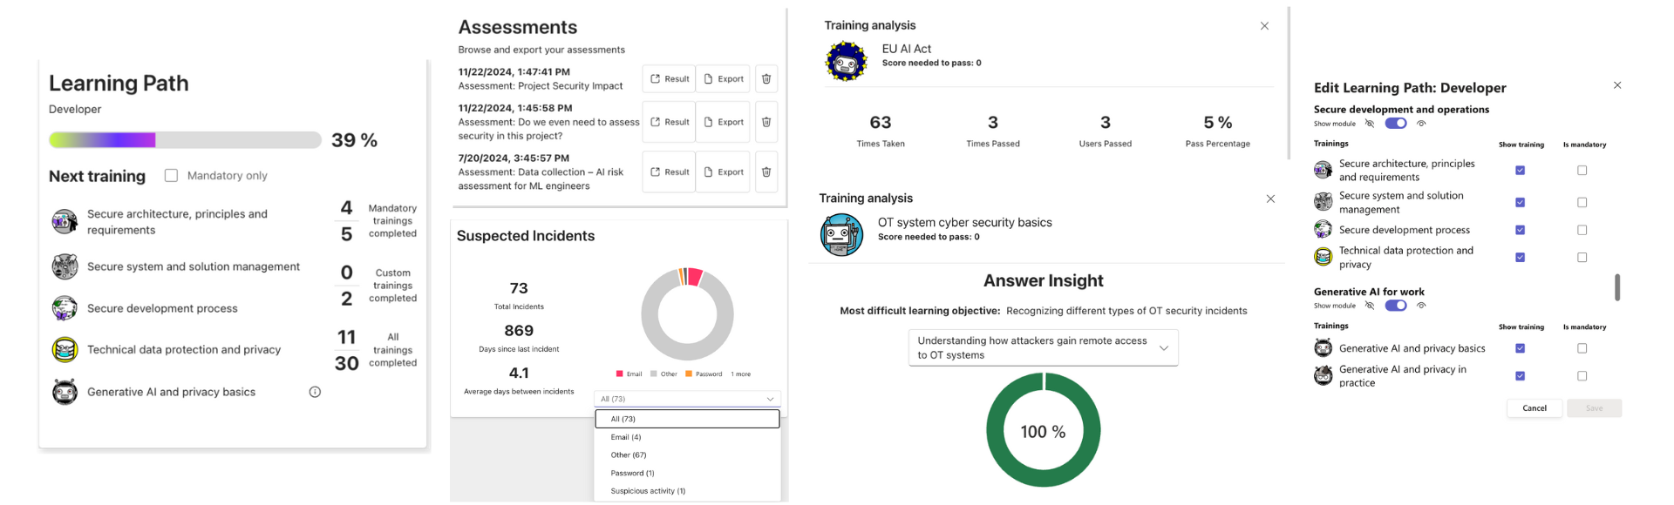Delete the Project Security Impact assessment
The width and height of the screenshot is (1674, 505).
tap(766, 79)
